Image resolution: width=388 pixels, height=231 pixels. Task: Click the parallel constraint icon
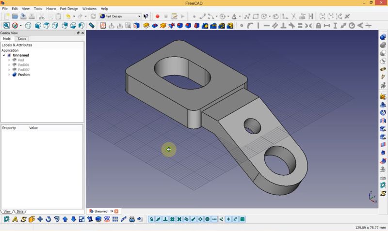[x=275, y=26]
